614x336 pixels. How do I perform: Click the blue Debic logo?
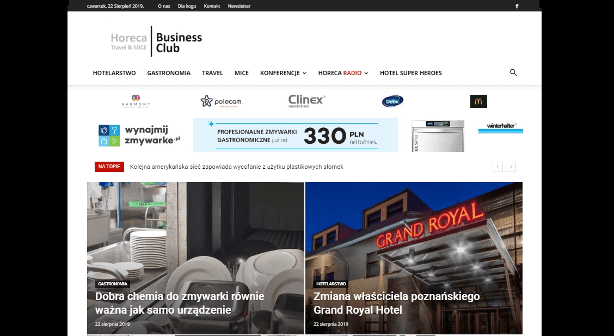point(393,101)
